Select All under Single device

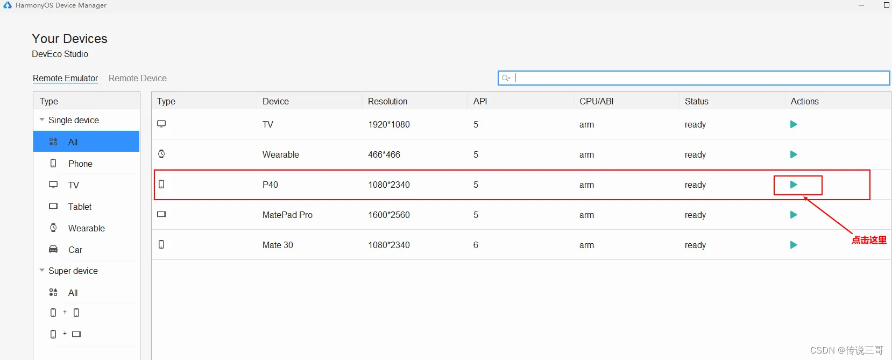(86, 142)
